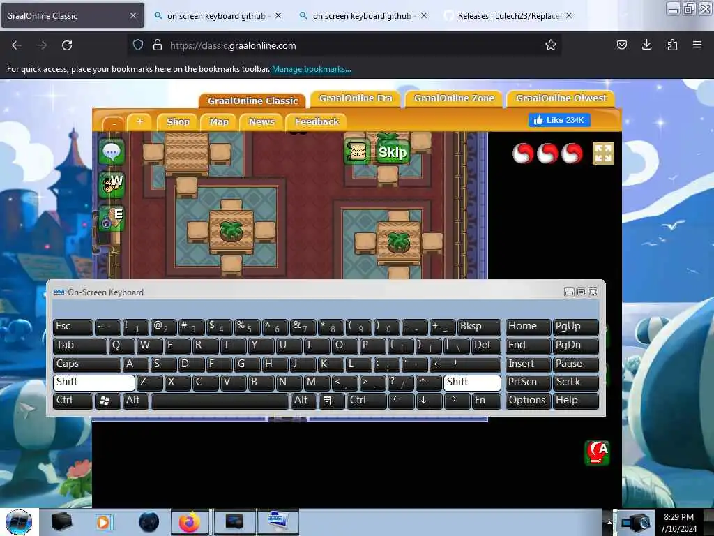Toggle the Caps key on the On-Screen Keyboard
The width and height of the screenshot is (714, 536).
coord(87,364)
